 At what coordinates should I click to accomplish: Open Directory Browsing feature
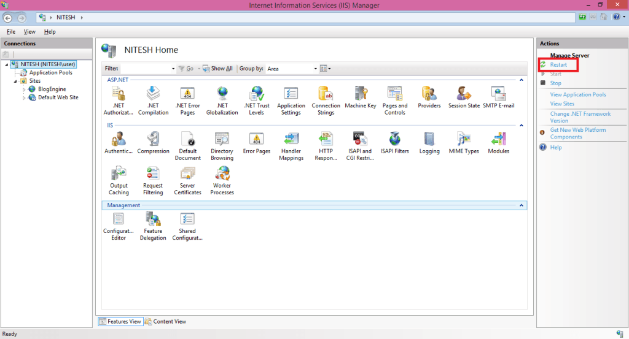(x=222, y=146)
